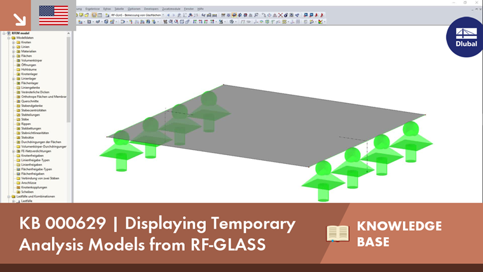The image size is (483, 272).
Task: Select Veränderliche Dicken tree item
Action: click(x=35, y=92)
